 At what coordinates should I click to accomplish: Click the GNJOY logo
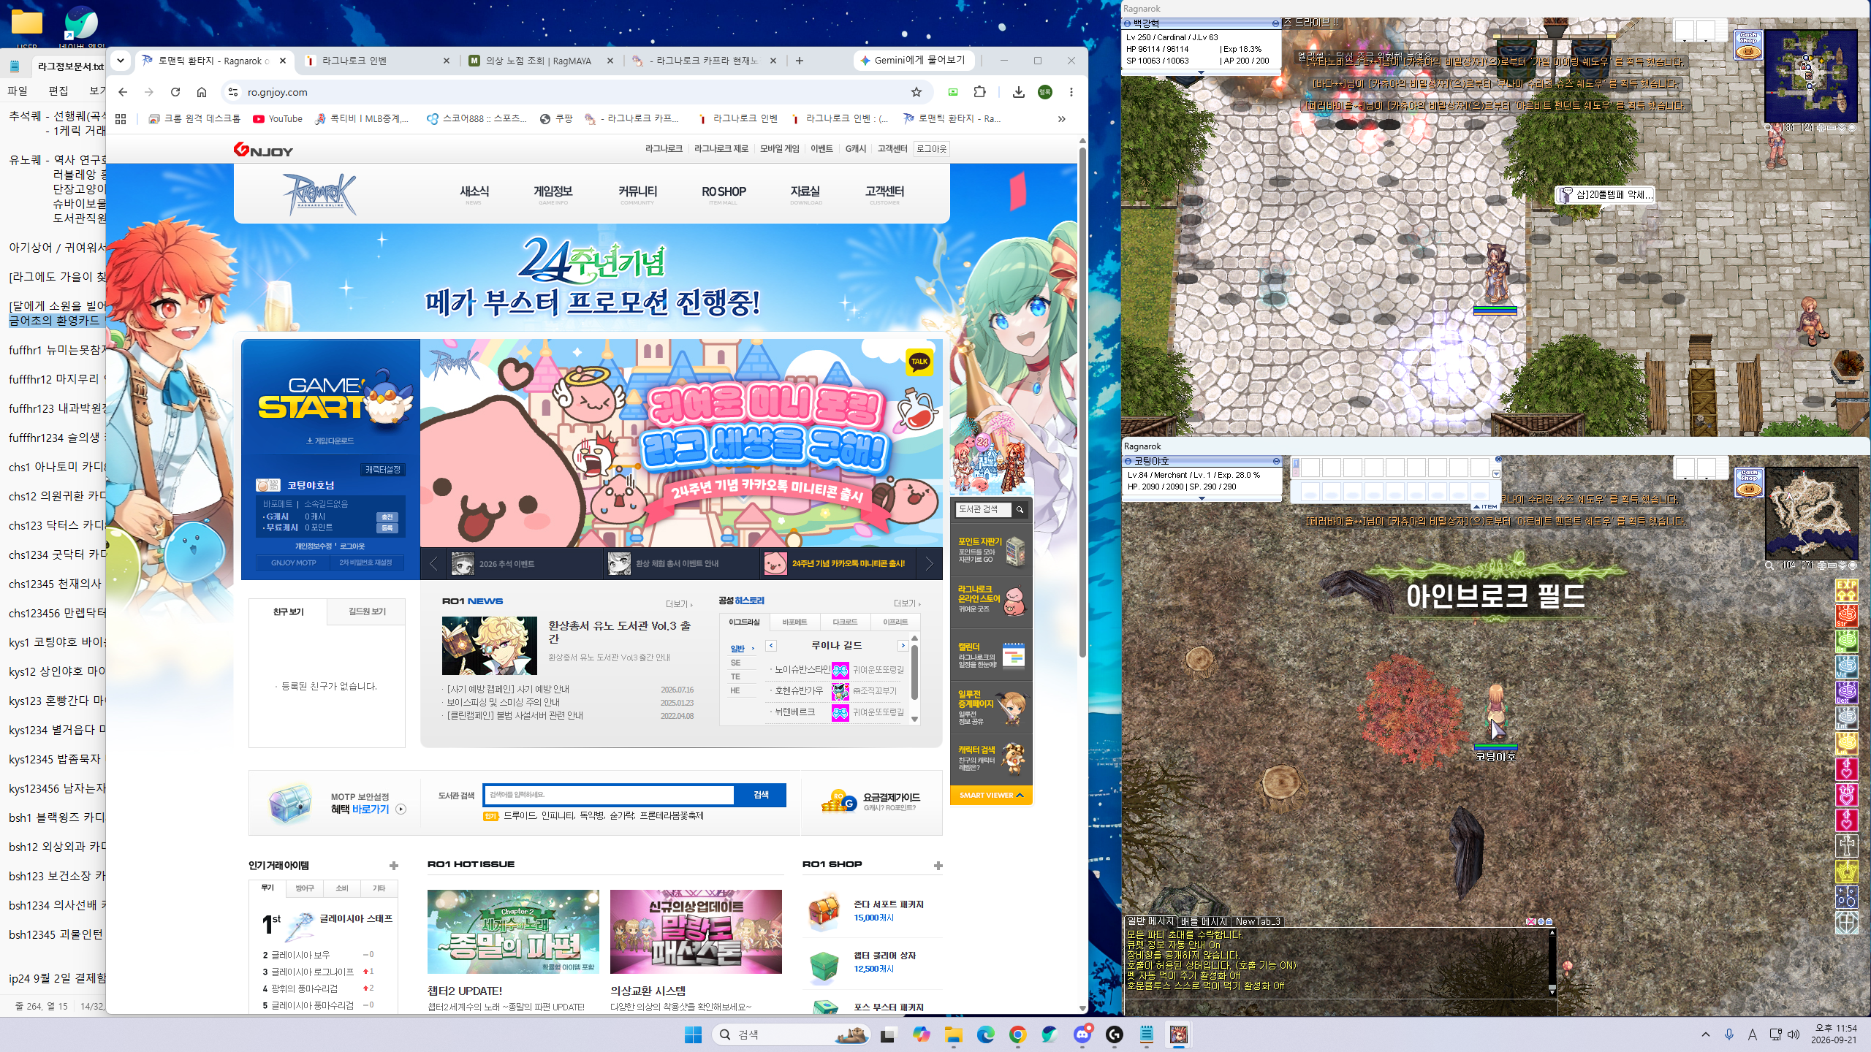pyautogui.click(x=263, y=150)
